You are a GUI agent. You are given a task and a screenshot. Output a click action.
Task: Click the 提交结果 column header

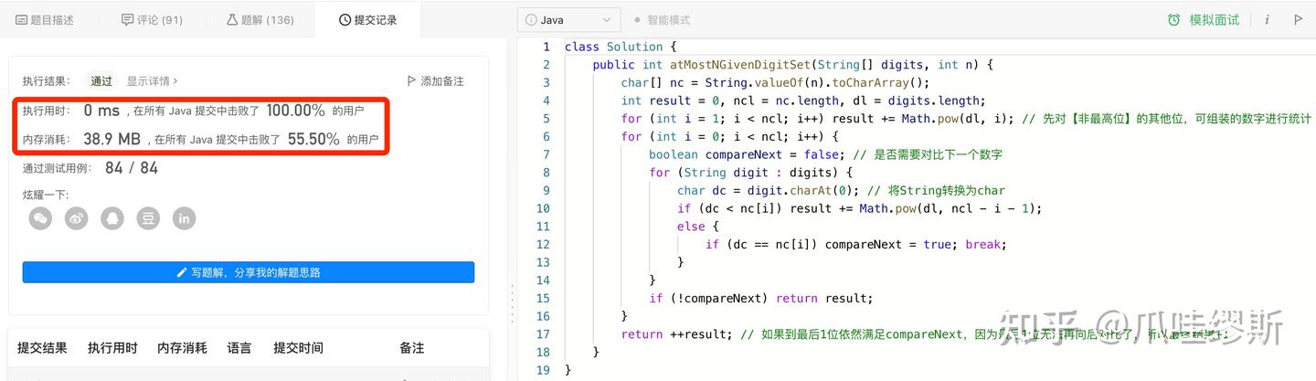pos(42,347)
